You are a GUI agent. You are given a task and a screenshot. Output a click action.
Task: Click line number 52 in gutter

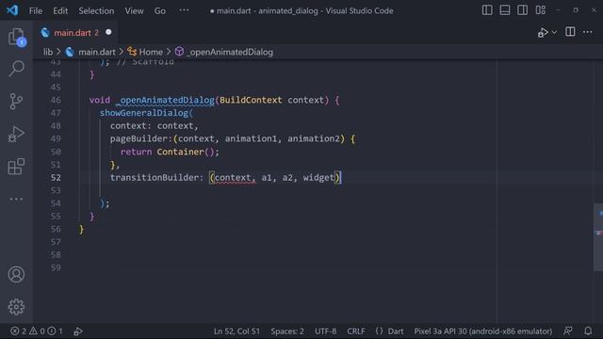click(x=56, y=178)
